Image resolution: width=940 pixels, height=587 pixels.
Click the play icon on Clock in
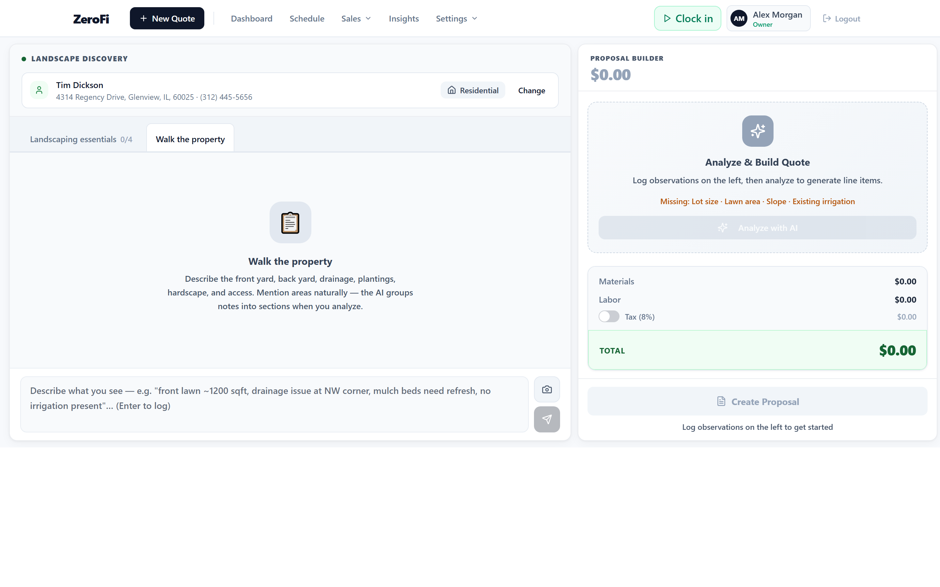667,18
